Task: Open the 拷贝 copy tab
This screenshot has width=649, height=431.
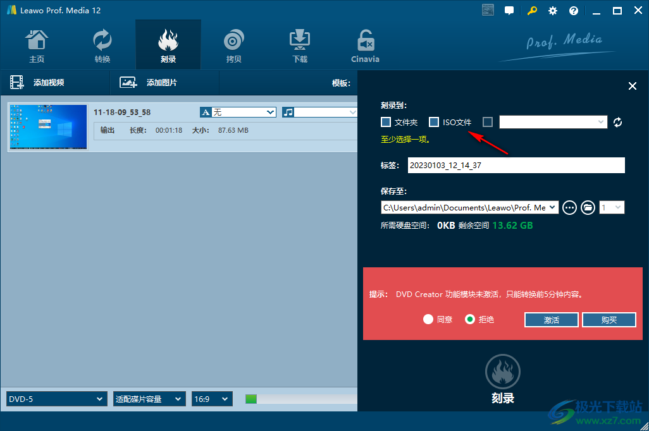Action: click(234, 46)
